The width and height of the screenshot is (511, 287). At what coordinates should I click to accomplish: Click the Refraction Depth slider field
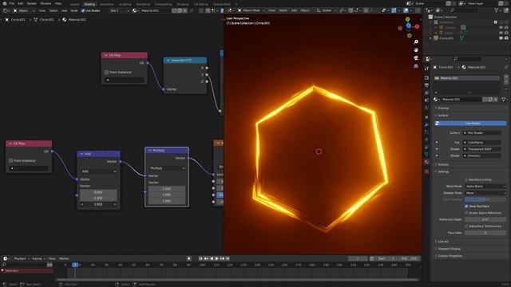[485, 220]
